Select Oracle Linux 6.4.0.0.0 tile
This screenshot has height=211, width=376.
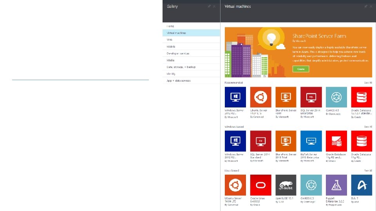click(261, 185)
